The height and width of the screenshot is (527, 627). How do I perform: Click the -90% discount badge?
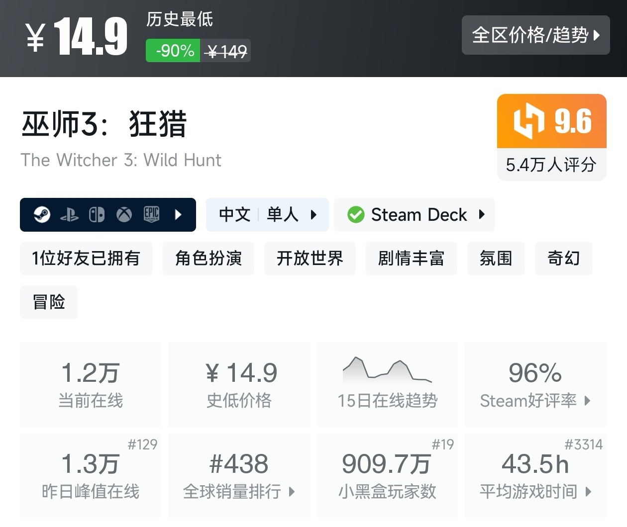173,50
